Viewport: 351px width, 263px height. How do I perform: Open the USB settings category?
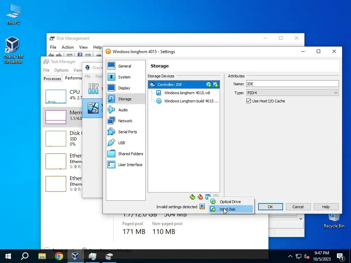pos(125,143)
